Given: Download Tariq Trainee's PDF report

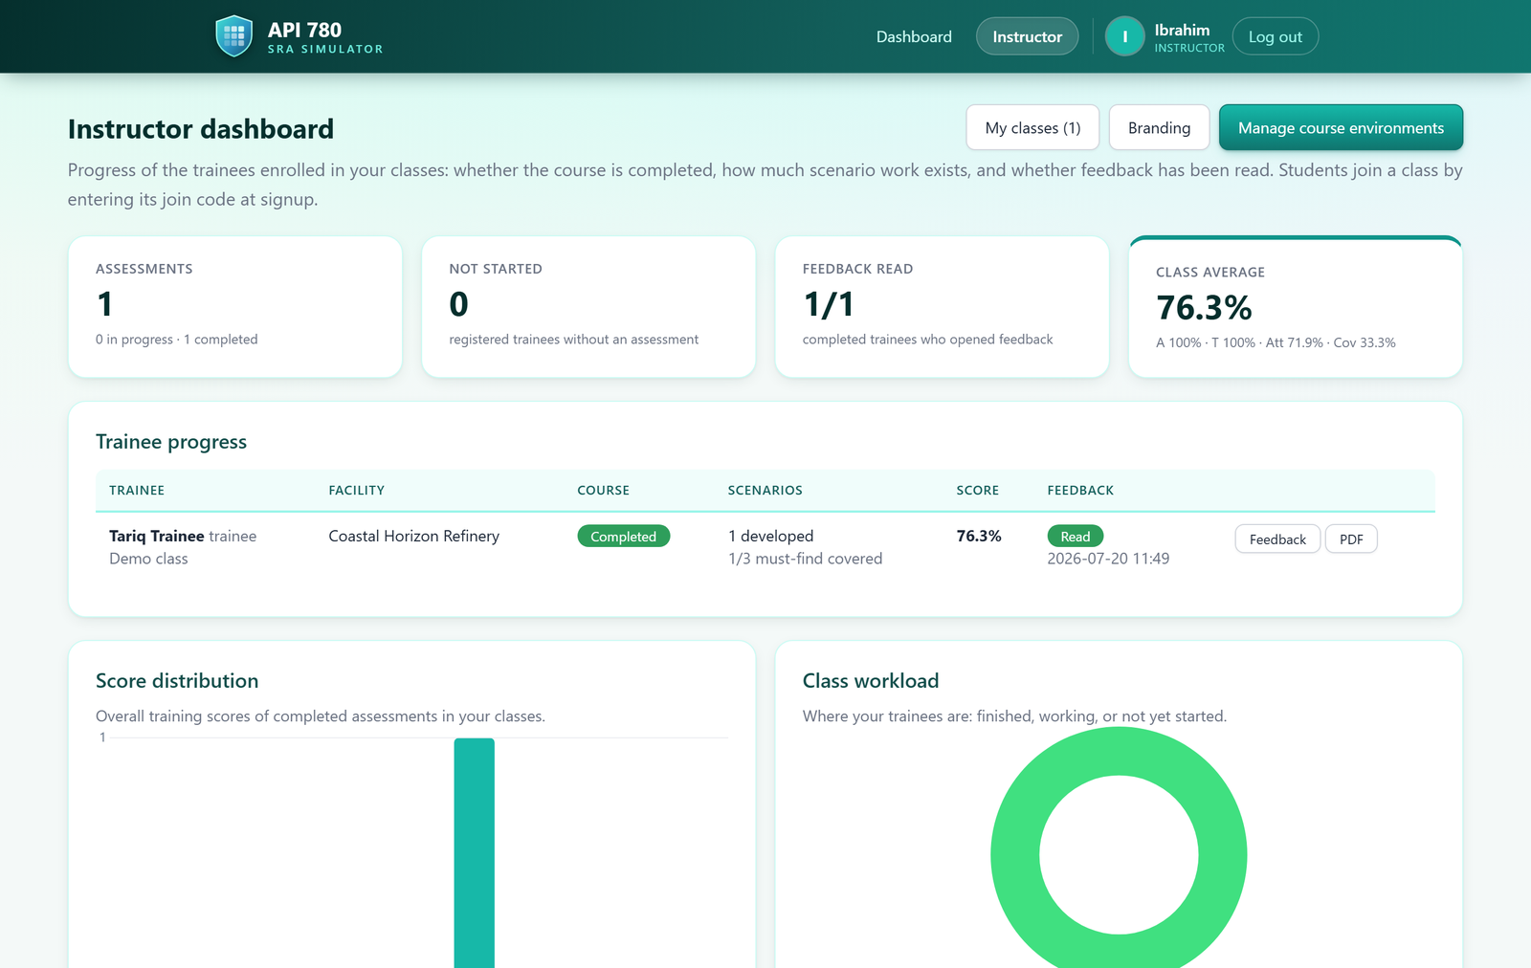Looking at the screenshot, I should 1351,539.
